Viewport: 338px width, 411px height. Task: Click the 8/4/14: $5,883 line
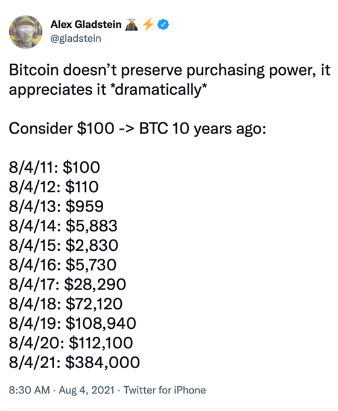click(x=63, y=226)
